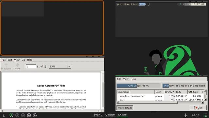The width and height of the screenshot is (209, 118).
Task: Switch to the fourth workspace circle
Action: [x=29, y=115]
